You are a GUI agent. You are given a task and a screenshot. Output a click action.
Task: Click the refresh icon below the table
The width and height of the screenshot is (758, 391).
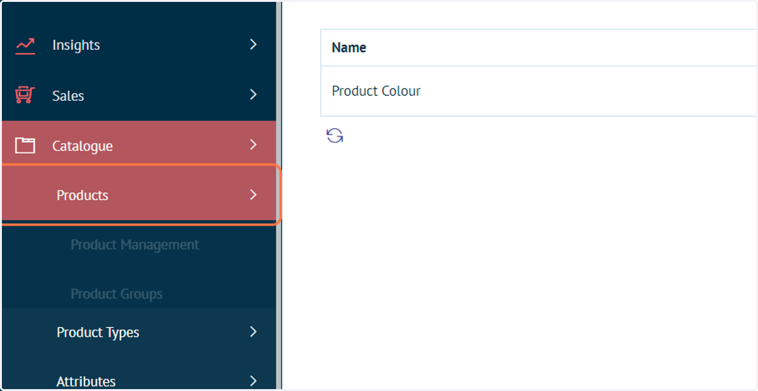point(335,136)
